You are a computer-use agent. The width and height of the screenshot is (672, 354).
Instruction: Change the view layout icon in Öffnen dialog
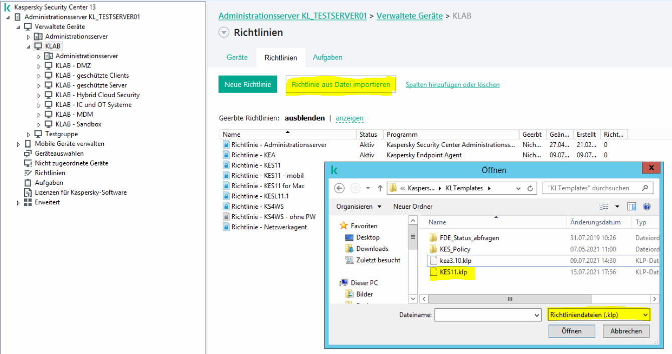tap(604, 206)
